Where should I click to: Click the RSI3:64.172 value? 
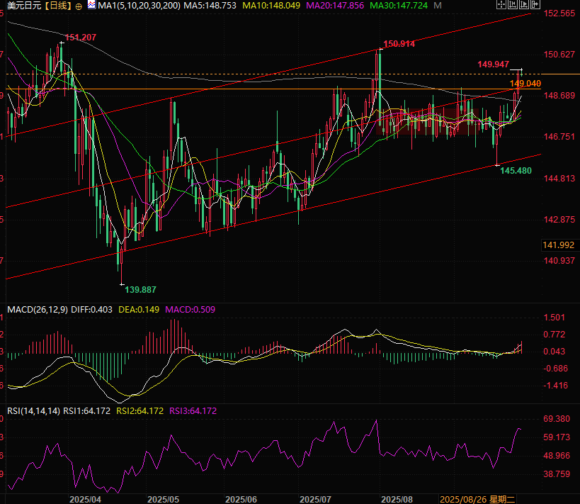click(193, 411)
